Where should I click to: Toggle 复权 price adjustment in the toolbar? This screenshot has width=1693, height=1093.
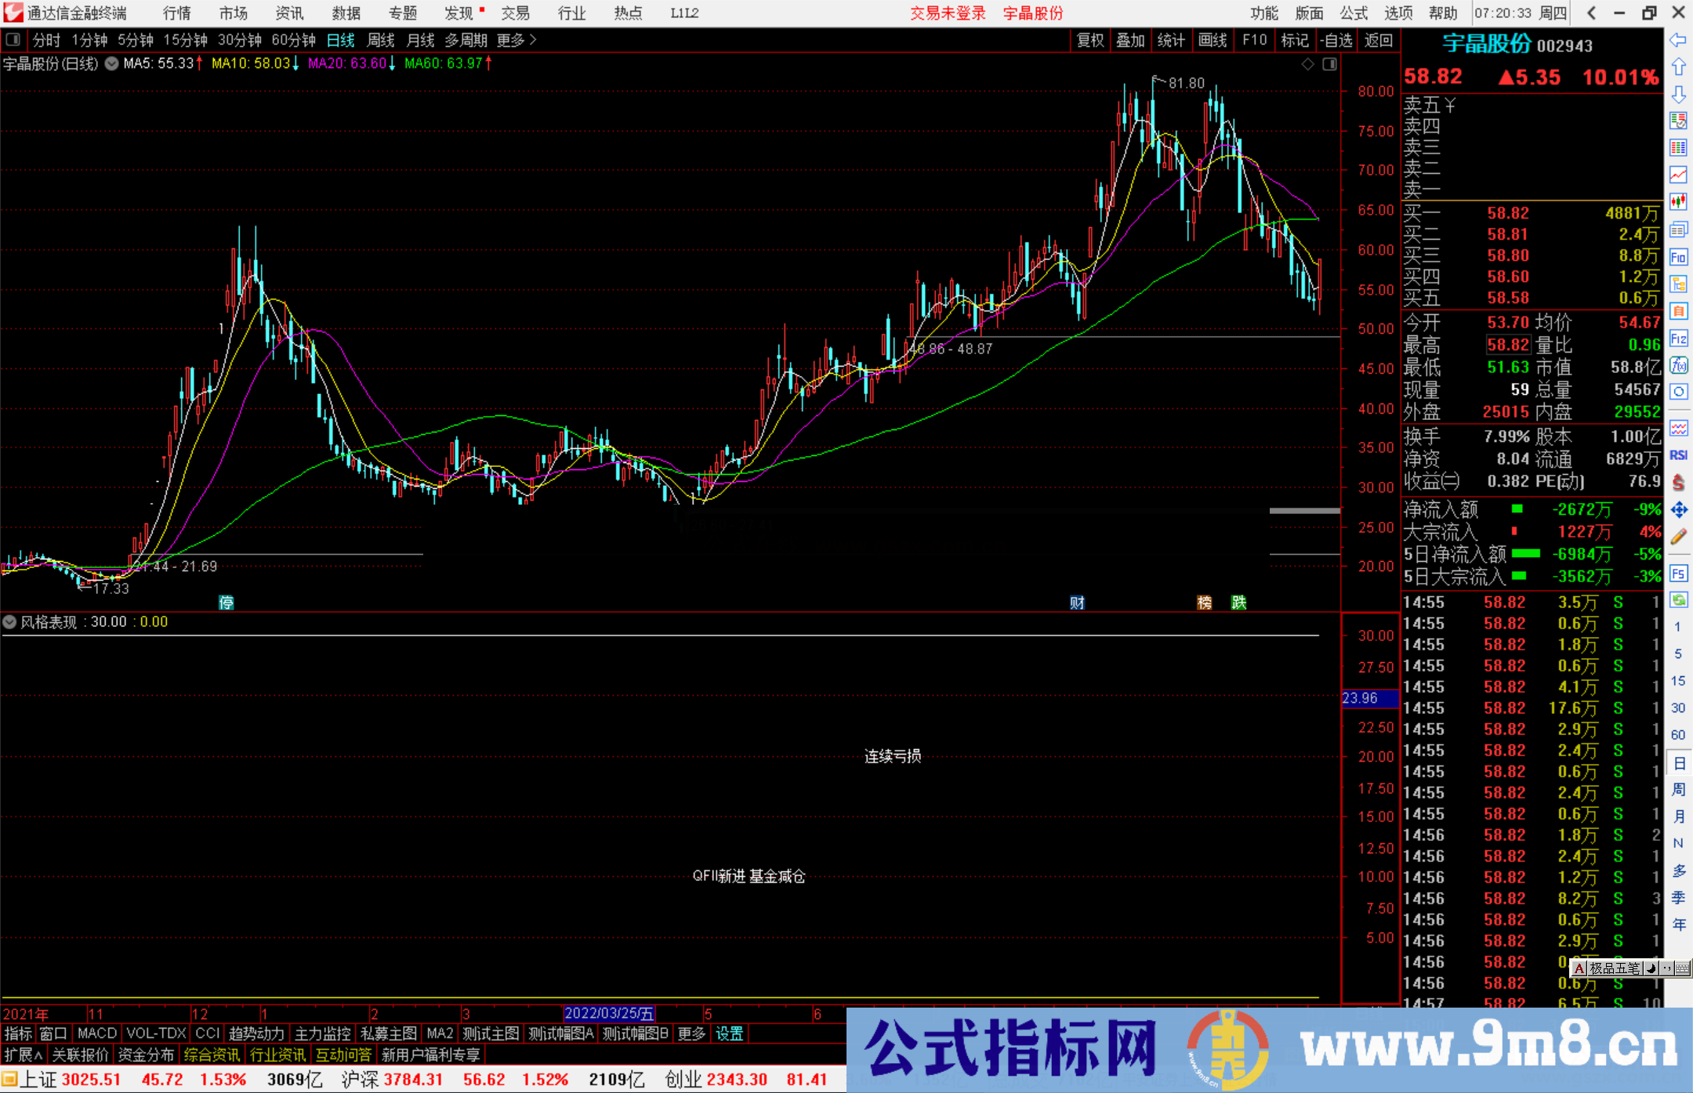pyautogui.click(x=1089, y=40)
